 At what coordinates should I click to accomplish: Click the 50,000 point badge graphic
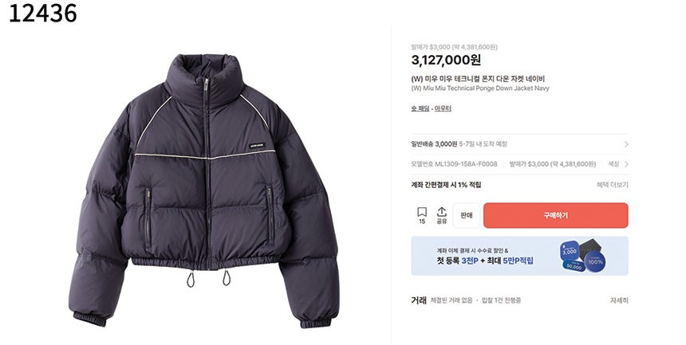pyautogui.click(x=574, y=266)
